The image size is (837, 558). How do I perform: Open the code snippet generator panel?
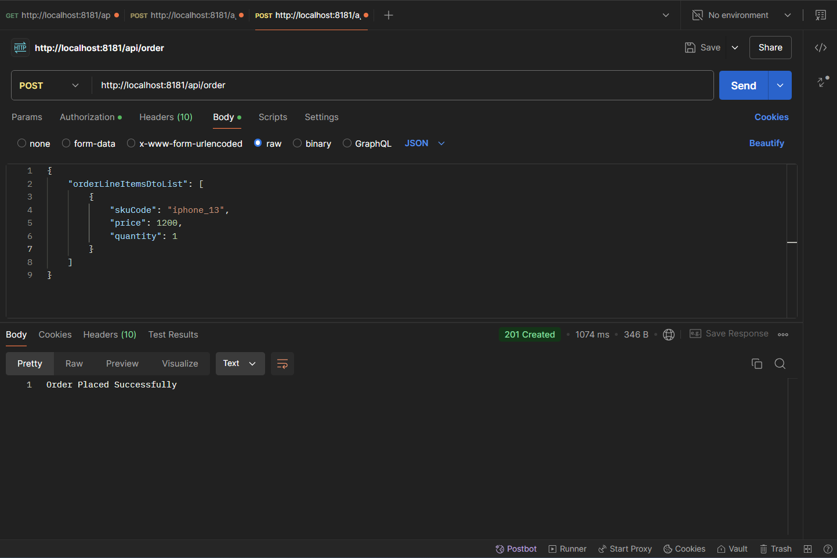point(821,47)
